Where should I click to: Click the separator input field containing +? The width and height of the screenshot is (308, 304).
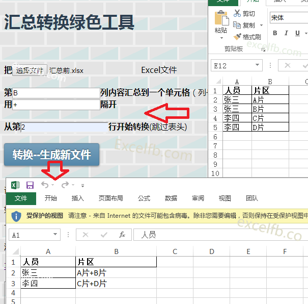pyautogui.click(x=55, y=105)
